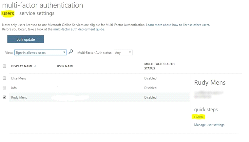
Task: Click the bulk update button
Action: [26, 39]
